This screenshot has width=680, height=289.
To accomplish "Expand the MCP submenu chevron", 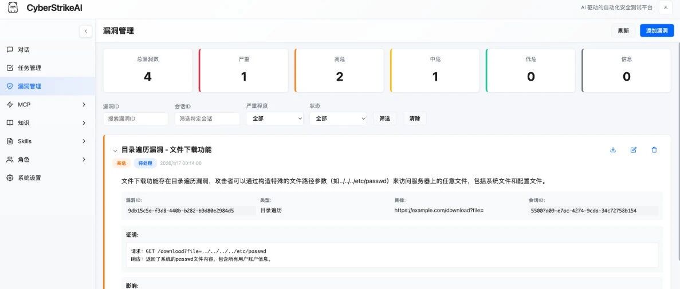I will [x=84, y=104].
